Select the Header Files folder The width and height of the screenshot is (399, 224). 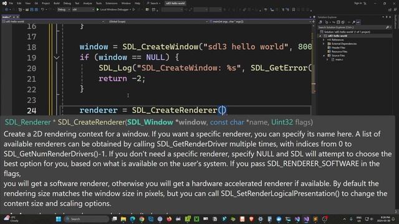pos(338,48)
